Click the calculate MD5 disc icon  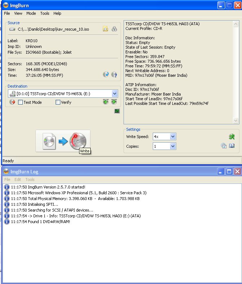(x=106, y=74)
